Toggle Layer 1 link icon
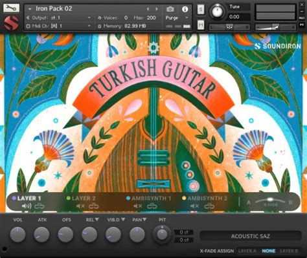 (x=40, y=206)
